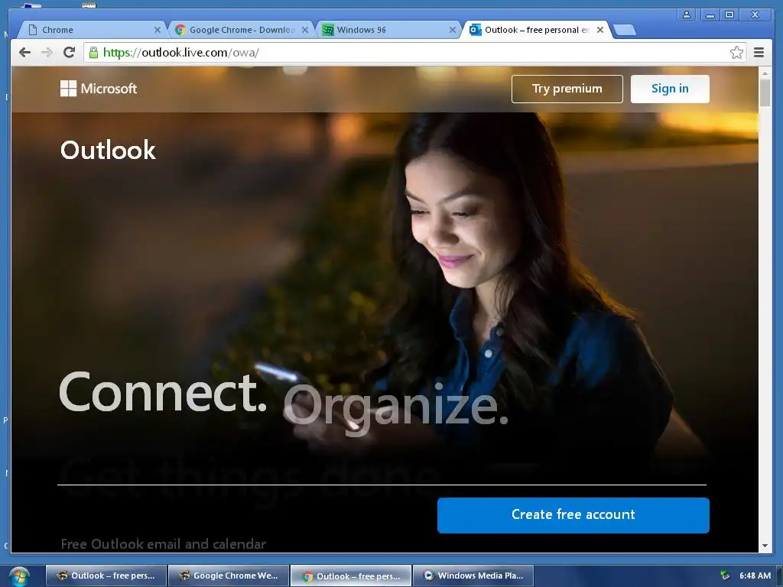The image size is (783, 587).
Task: Click the Outlook heading text
Action: pyautogui.click(x=108, y=151)
